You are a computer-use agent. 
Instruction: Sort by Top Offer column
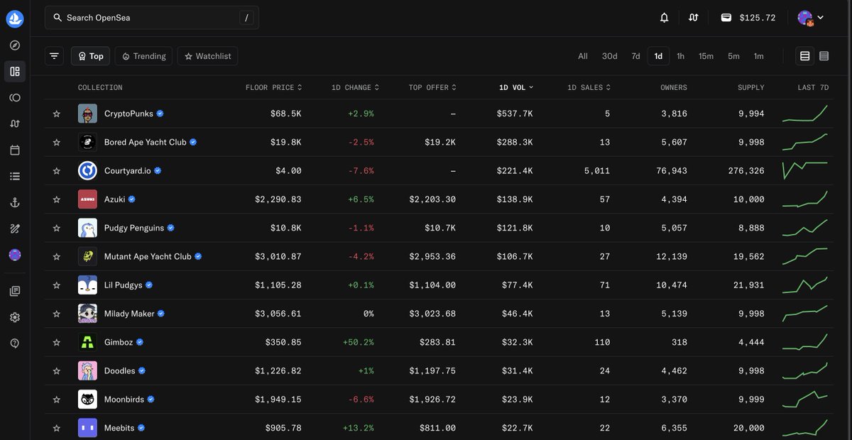tap(432, 87)
